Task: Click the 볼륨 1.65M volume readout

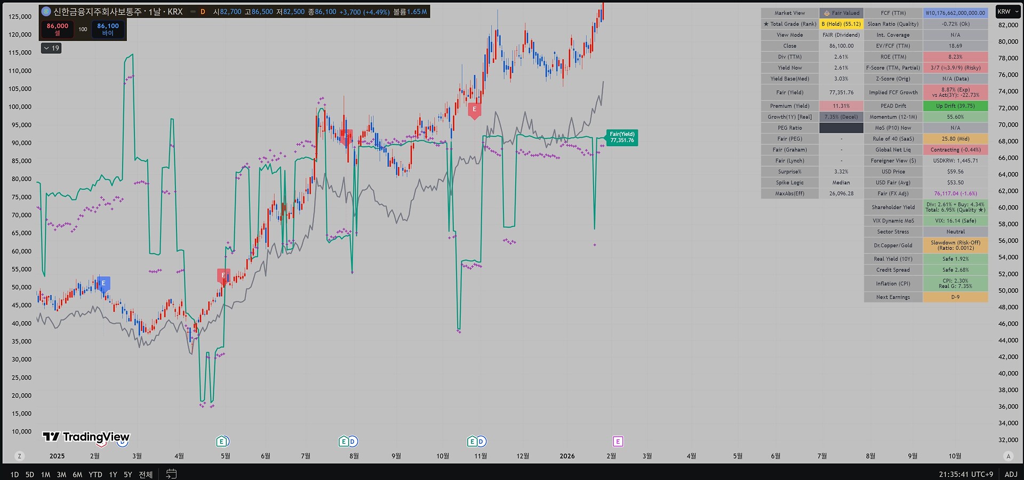Action: tap(410, 12)
